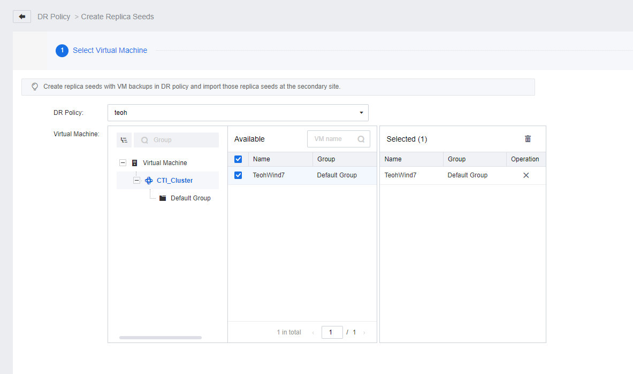Viewport: 633px width, 374px height.
Task: Click the tree view toggle icon
Action: point(124,140)
